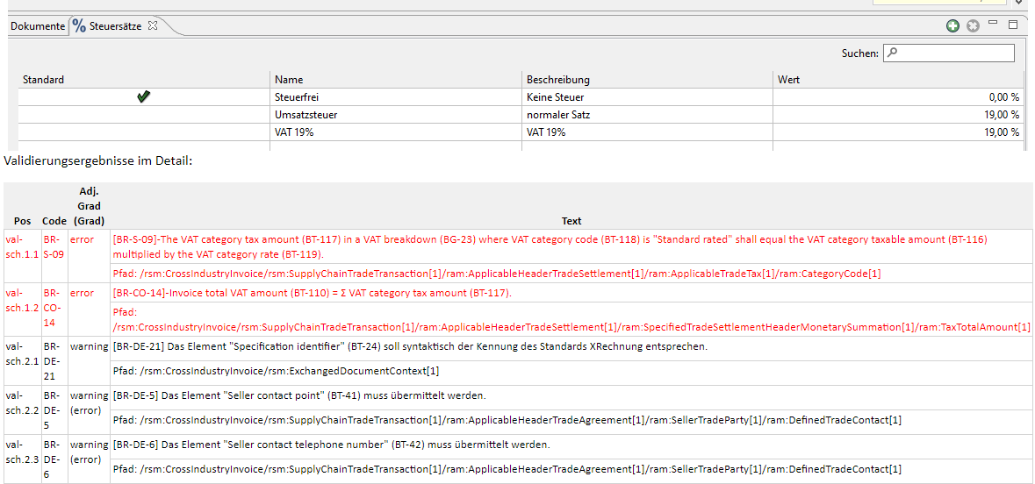Click the BR-DE-21 warning message text

[x=410, y=346]
